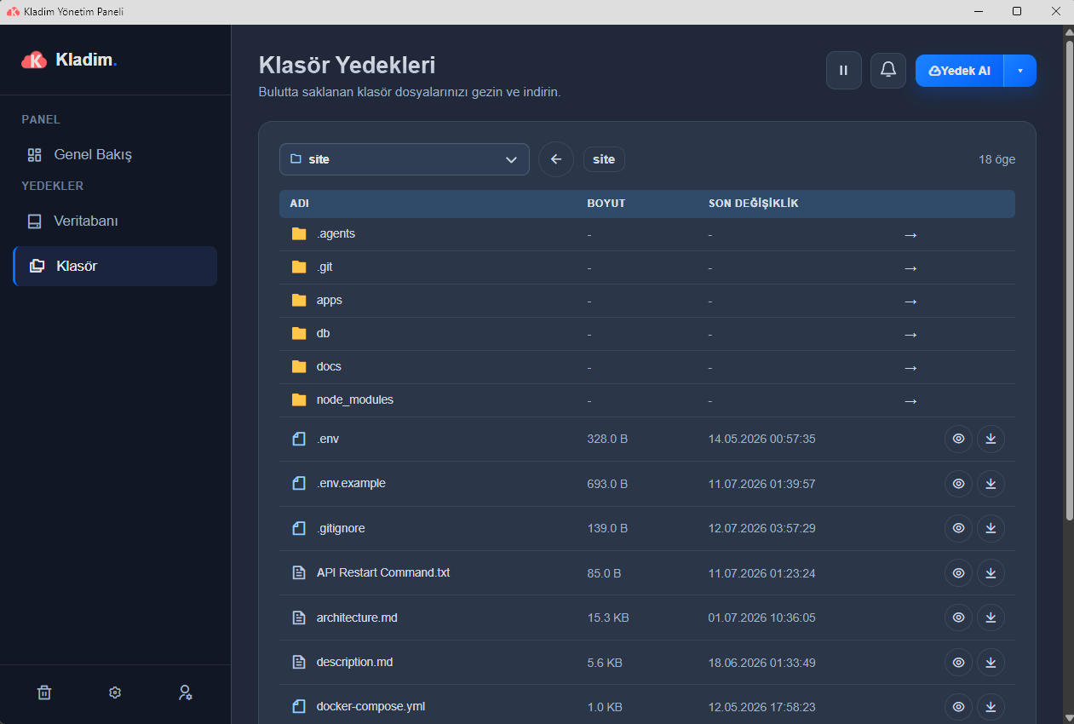1074x724 pixels.
Task: Click the Yedek Al button
Action: [x=960, y=71]
